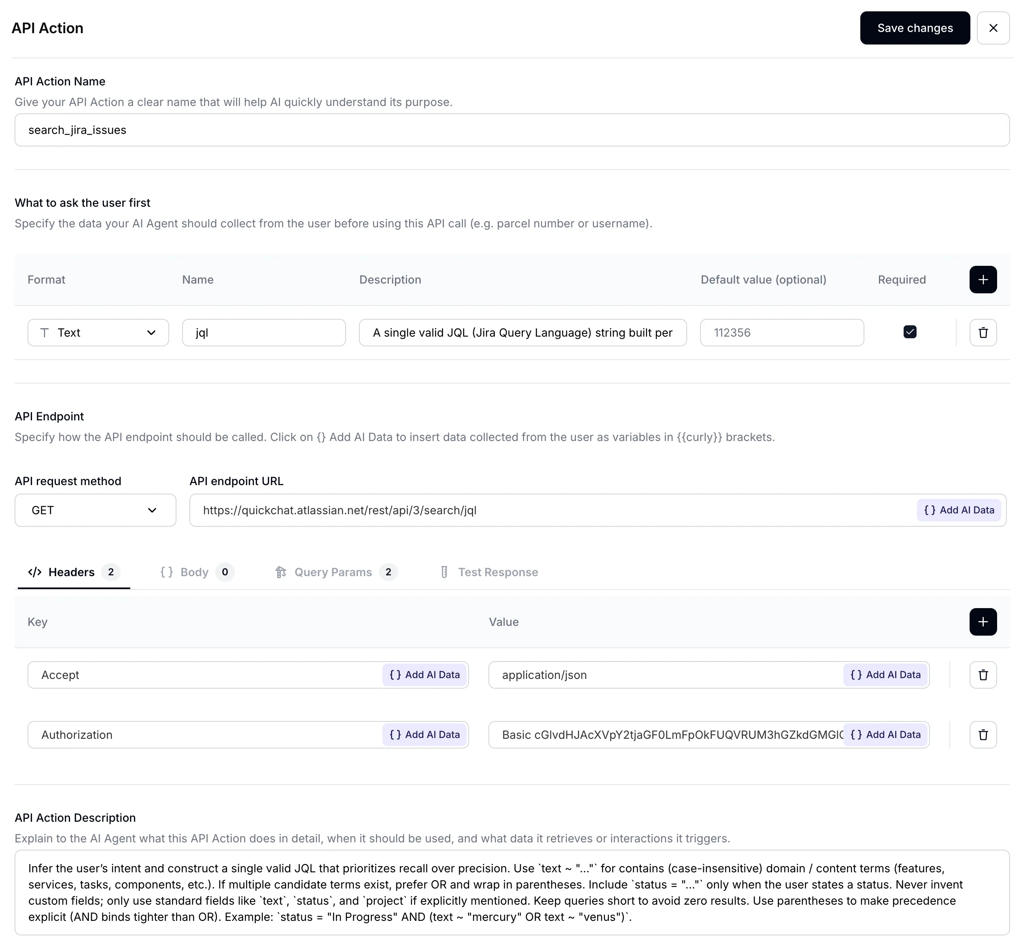Delete the Accept header row

point(983,674)
